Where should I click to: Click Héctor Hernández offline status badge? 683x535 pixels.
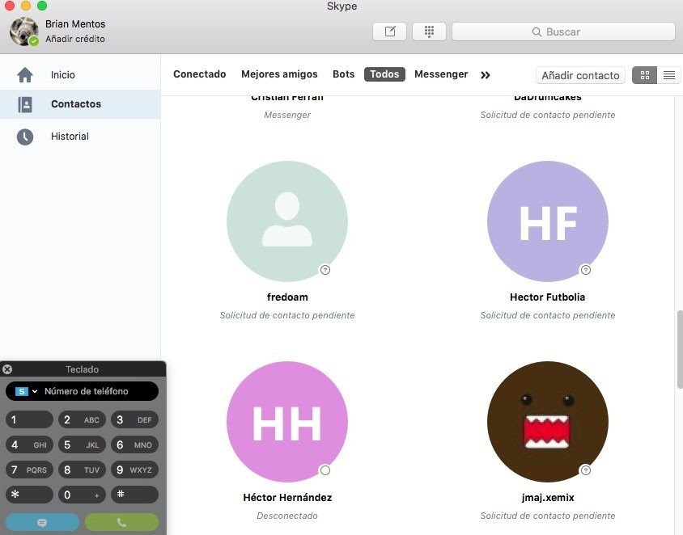325,470
